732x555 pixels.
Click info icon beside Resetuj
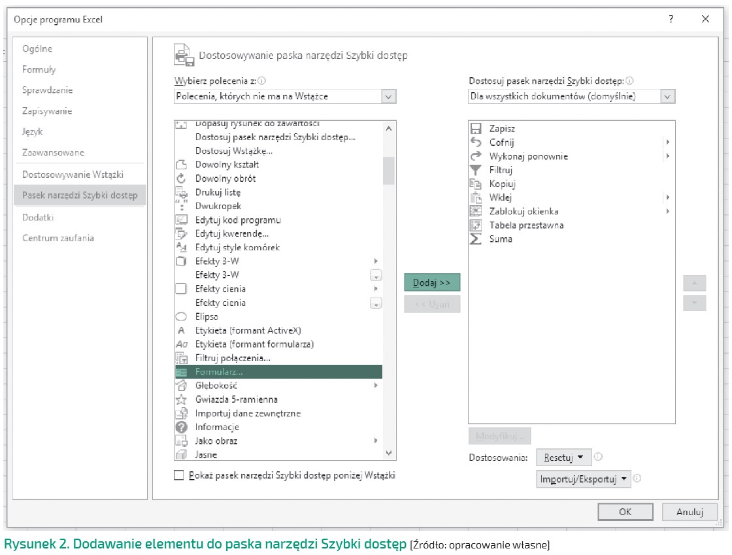[x=599, y=457]
